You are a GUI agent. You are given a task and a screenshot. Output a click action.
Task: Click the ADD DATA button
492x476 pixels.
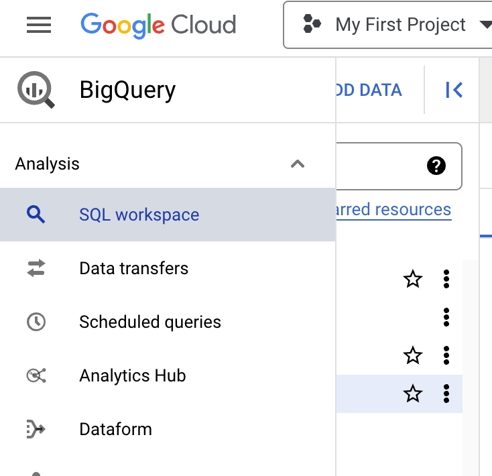tap(369, 90)
